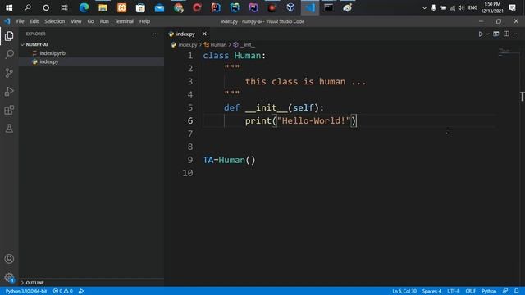This screenshot has height=295, width=525.
Task: Click the vertical scrollbar marker in editor
Action: pyautogui.click(x=522, y=97)
